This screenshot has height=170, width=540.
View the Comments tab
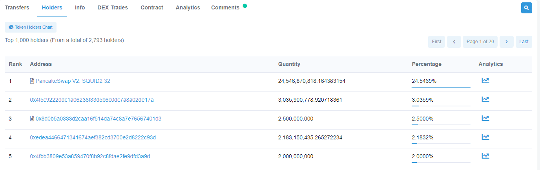pyautogui.click(x=225, y=8)
